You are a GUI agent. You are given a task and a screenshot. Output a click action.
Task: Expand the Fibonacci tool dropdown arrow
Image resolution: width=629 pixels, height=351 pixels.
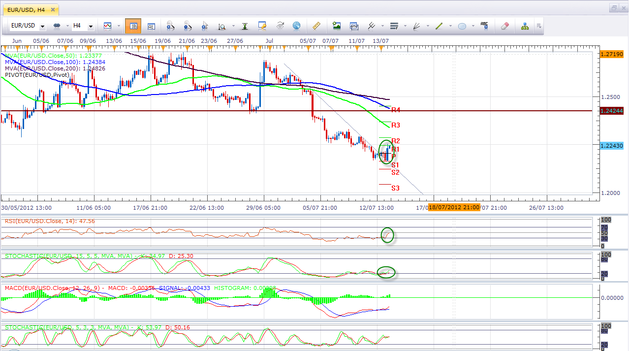pos(405,26)
